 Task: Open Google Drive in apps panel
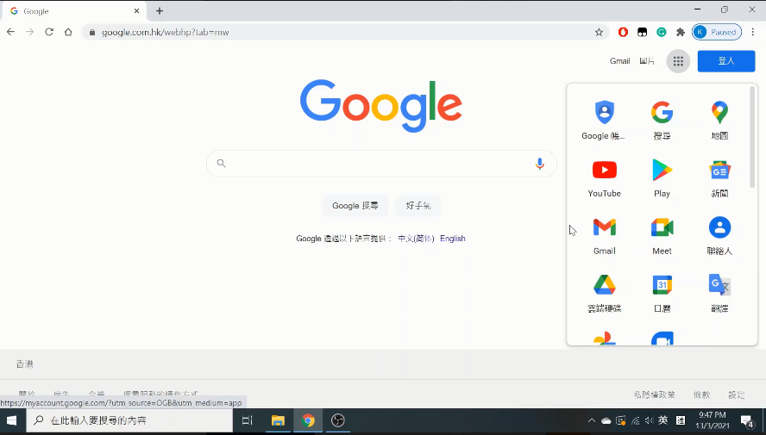(605, 293)
